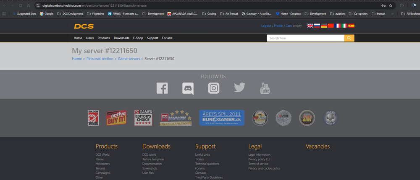Click the orange search magnifier button
420x180 pixels.
pos(349,38)
